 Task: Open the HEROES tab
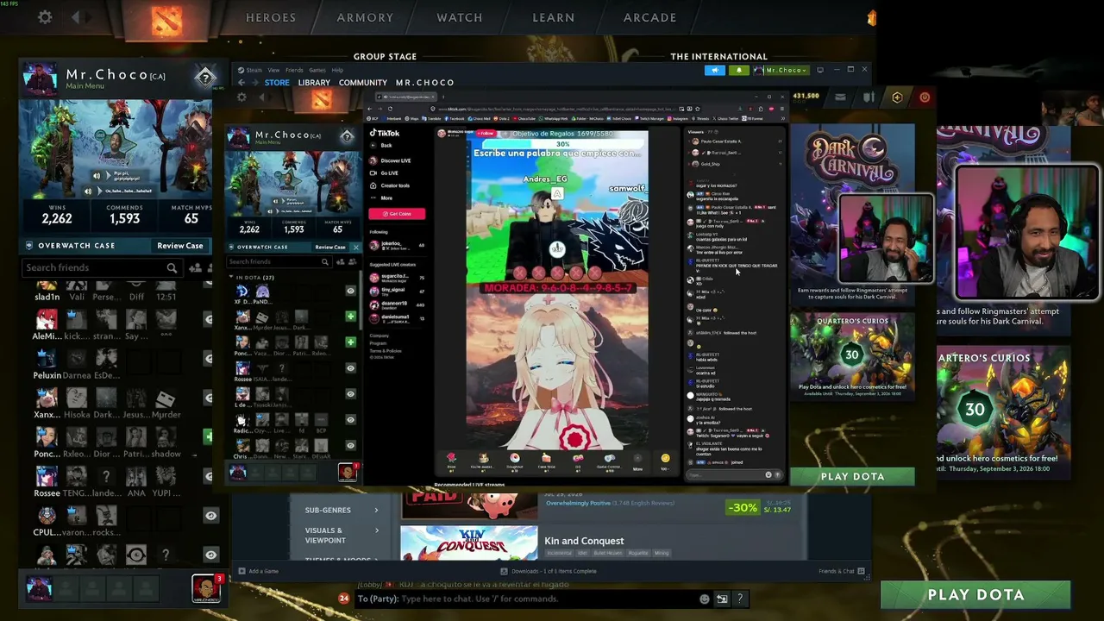point(271,17)
